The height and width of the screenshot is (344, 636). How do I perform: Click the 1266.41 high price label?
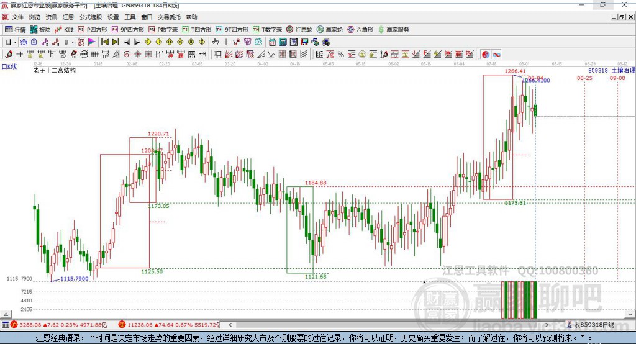pyautogui.click(x=515, y=71)
